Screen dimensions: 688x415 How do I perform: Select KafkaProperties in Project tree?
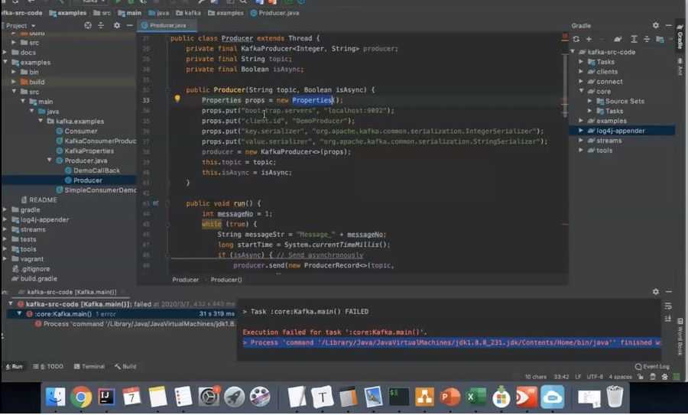tap(85, 151)
